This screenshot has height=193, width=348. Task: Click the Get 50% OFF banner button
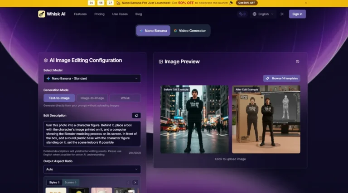pyautogui.click(x=246, y=3)
